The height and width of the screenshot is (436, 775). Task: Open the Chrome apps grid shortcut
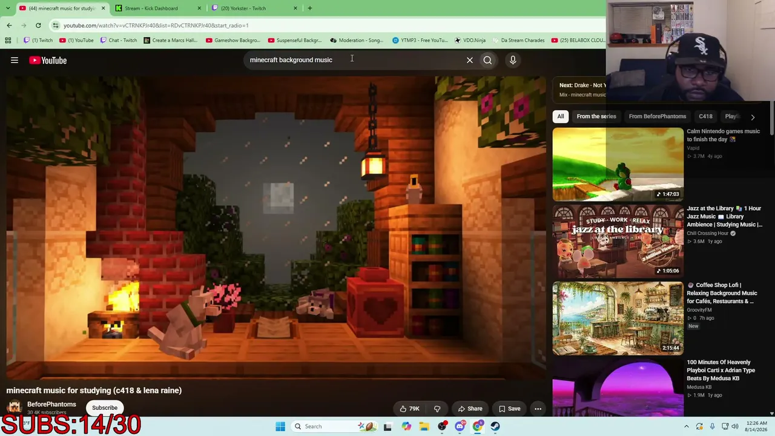[x=8, y=41]
